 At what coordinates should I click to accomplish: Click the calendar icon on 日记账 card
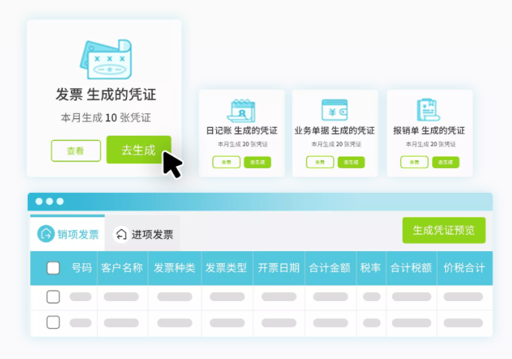pyautogui.click(x=241, y=111)
